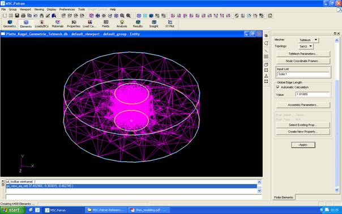Open the Mesher TetMesh dropdown
Screen dimensions: 342x214
[x=309, y=40]
